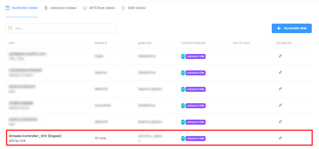Click the LOKASYONLAR column header
Screen dimensions: 319x149
point(193,43)
